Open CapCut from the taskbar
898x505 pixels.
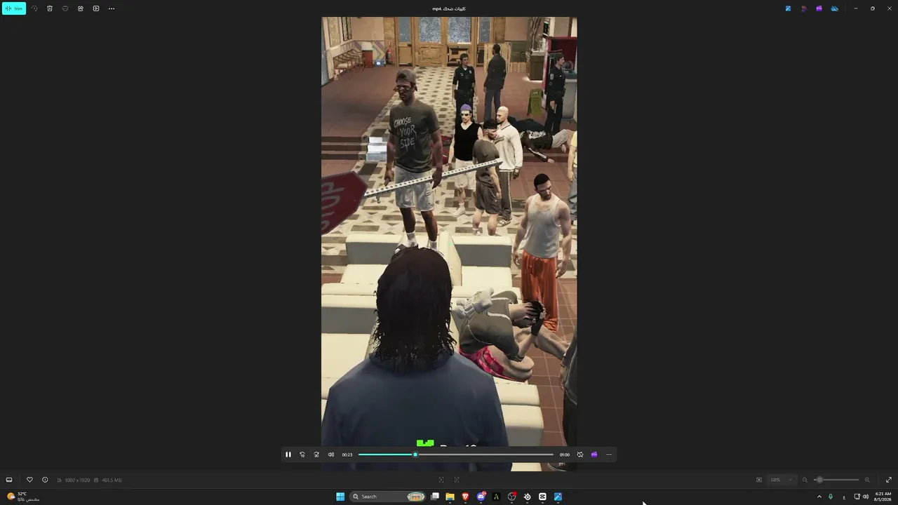(542, 497)
